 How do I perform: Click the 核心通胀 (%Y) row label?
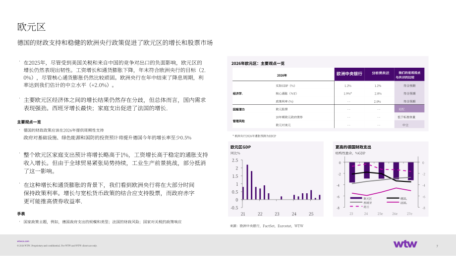point(286,93)
